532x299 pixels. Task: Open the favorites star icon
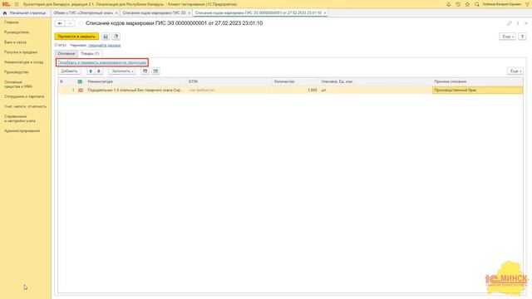(467, 4)
